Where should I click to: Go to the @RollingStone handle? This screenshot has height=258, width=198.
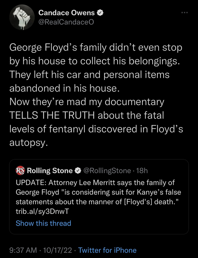tap(107, 170)
